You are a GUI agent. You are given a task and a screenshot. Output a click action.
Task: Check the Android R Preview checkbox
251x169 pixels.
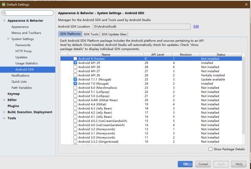[x=75, y=59]
